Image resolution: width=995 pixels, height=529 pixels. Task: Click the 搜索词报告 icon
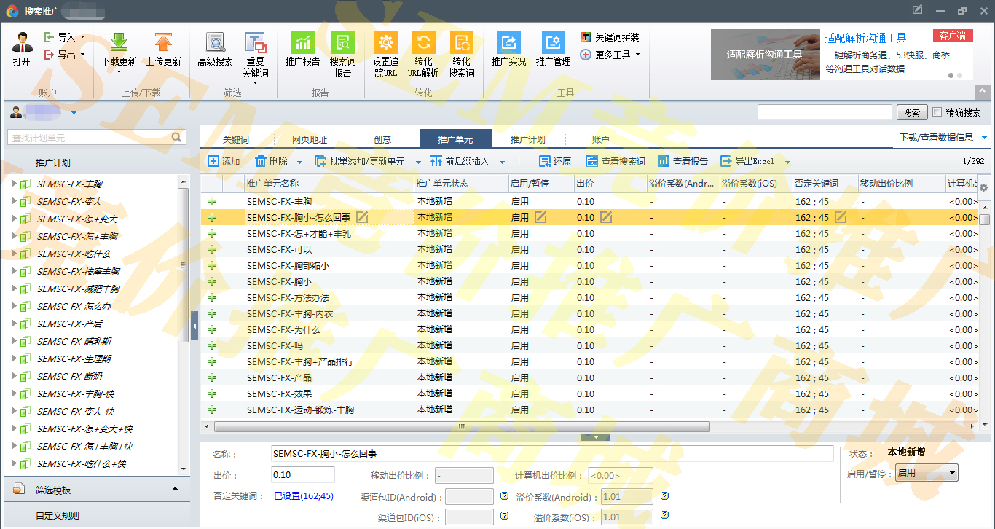342,43
